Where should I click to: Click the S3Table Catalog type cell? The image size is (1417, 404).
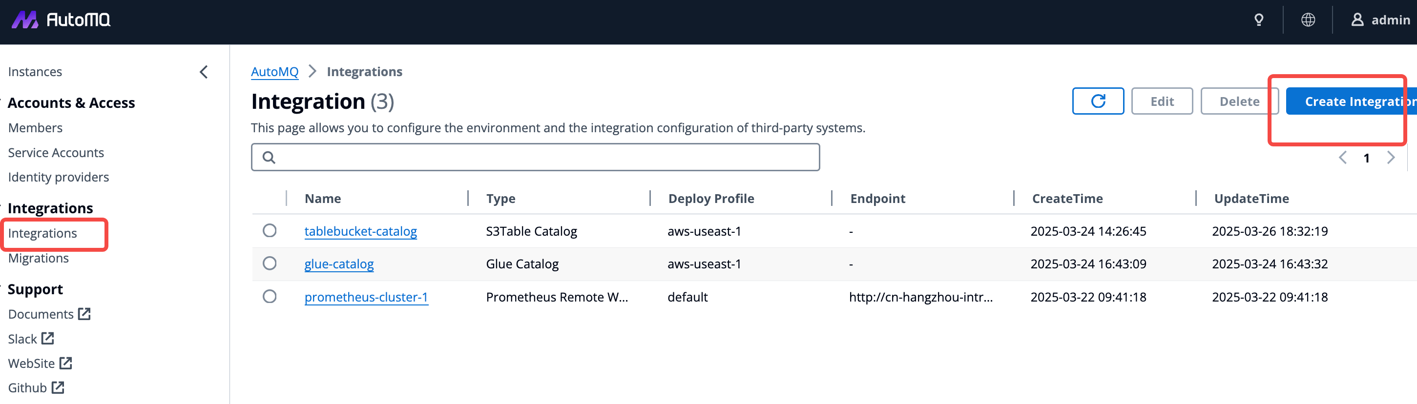[531, 231]
